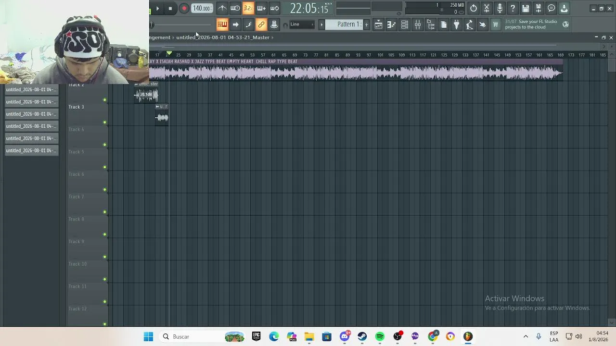Click the green playhead marker on timeline

[x=169, y=53]
